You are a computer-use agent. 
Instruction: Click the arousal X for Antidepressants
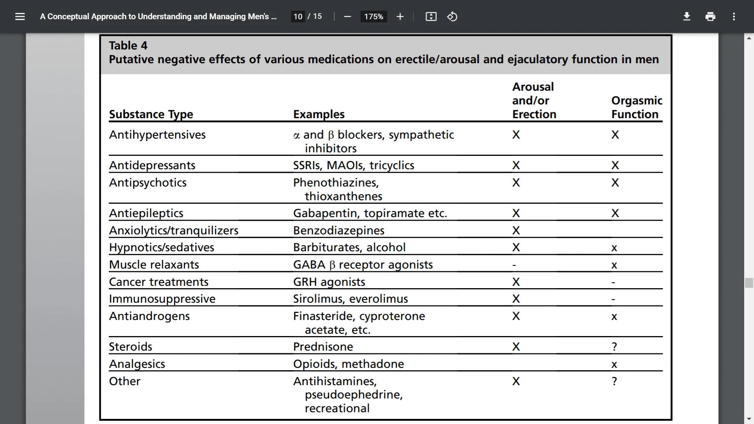click(516, 165)
